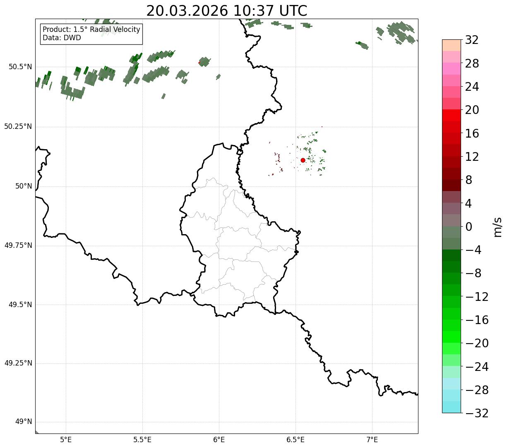Click the 0 colorbar tick value
Image resolution: width=507 pixels, height=448 pixels.
[469, 227]
